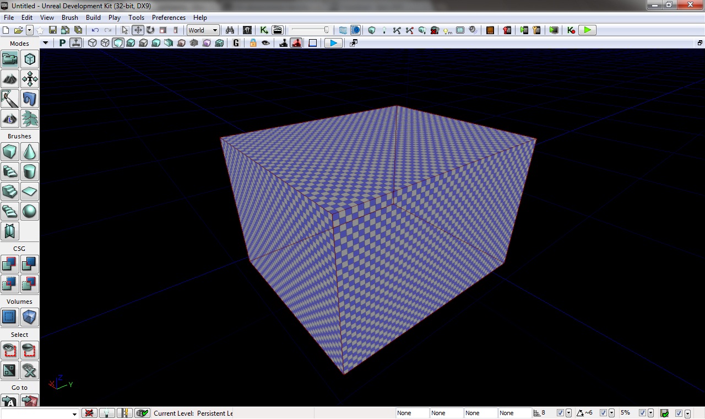
Task: Open the World coordinate system dropdown
Action: 203,30
